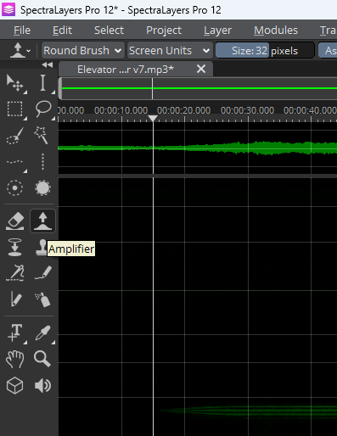Image resolution: width=337 pixels, height=436 pixels.
Task: Select the Magic Wand tool
Action: pos(42,135)
